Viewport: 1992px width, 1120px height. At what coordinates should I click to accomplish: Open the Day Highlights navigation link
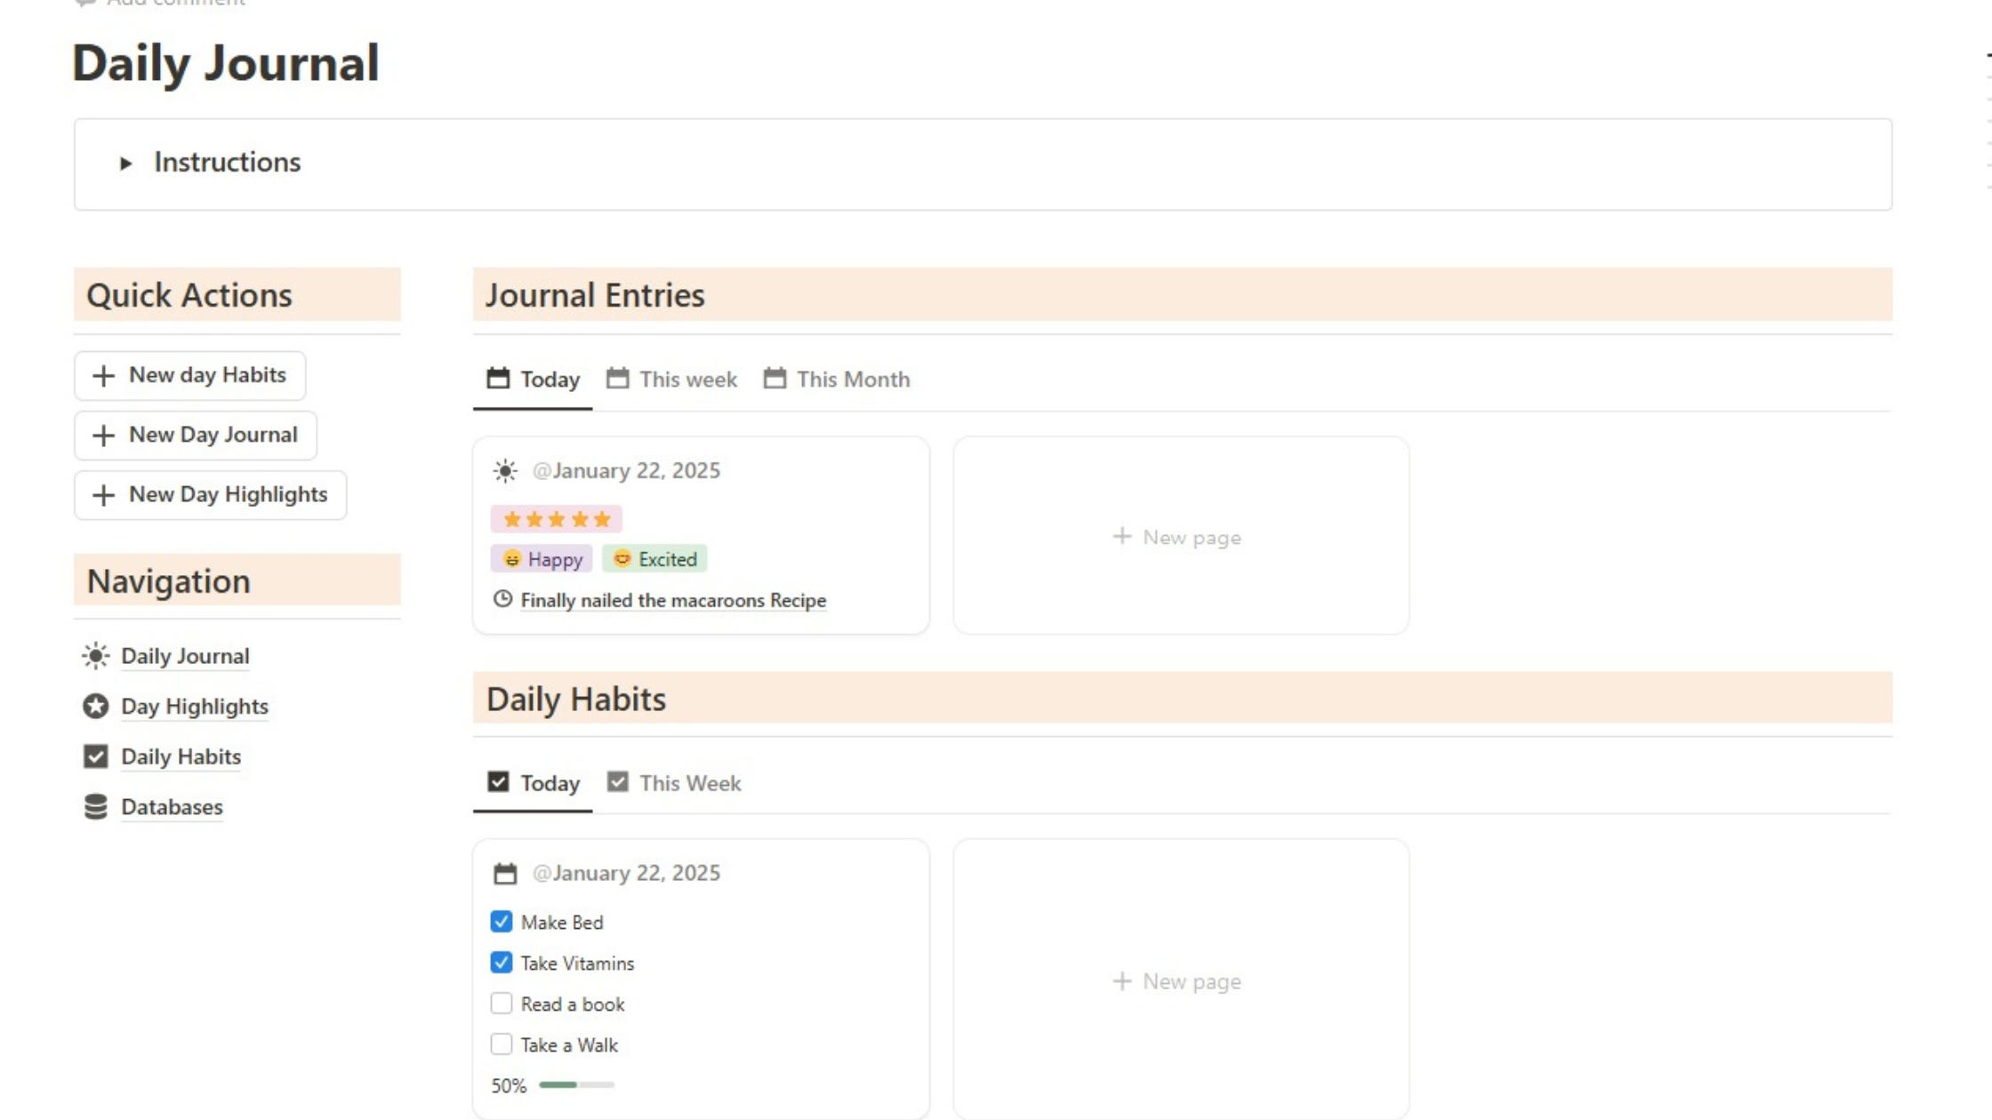pyautogui.click(x=195, y=707)
